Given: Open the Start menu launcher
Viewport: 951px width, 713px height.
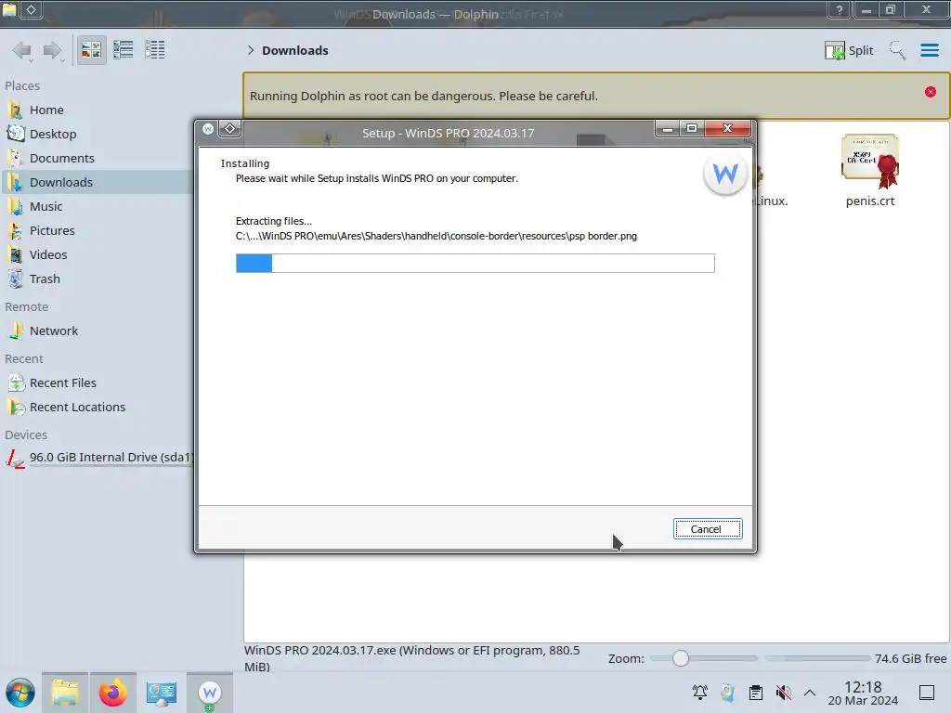Looking at the screenshot, I should (20, 693).
